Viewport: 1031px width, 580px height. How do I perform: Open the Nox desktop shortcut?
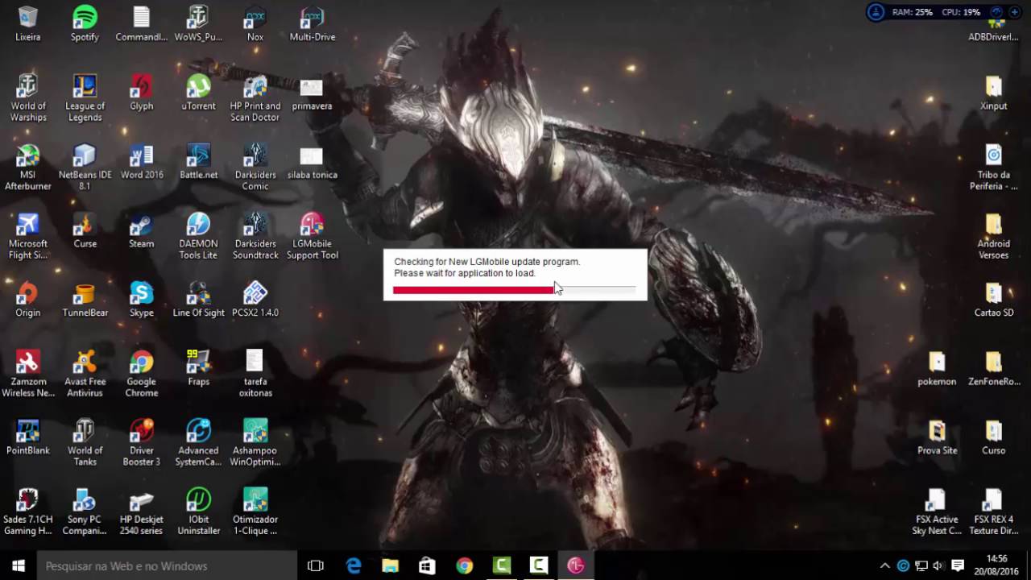tap(255, 24)
